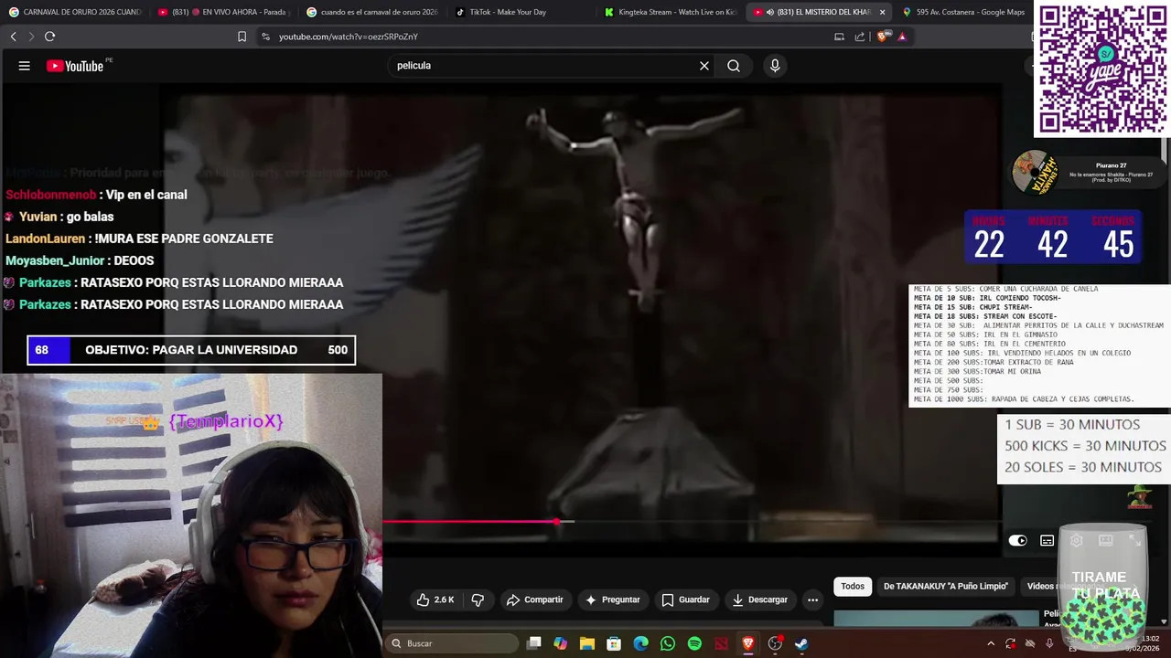
Task: Click the install/cast screen icon in address bar
Action: [x=839, y=37]
